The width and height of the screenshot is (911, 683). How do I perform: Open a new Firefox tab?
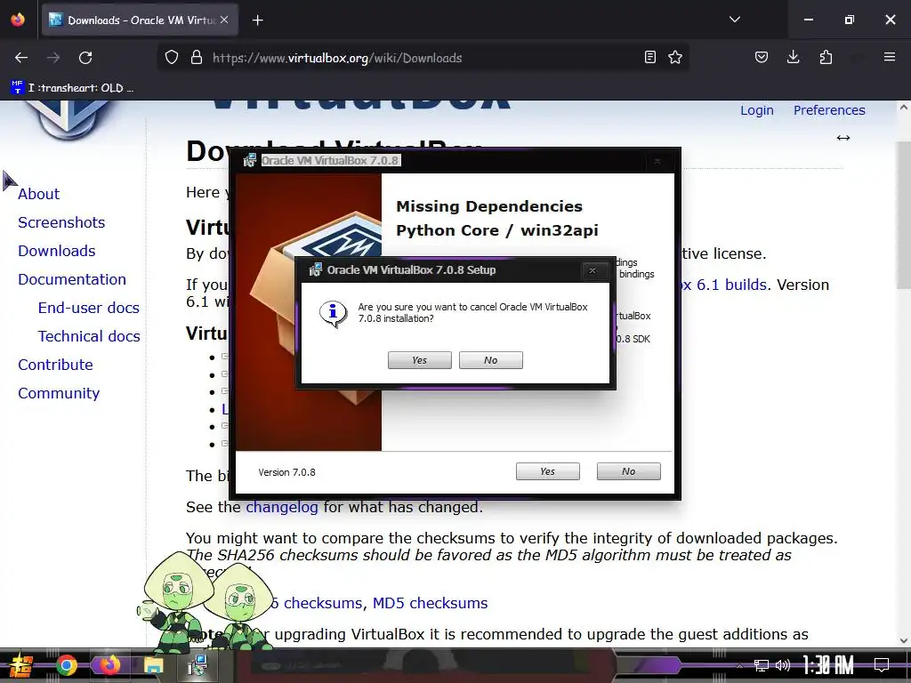coord(257,20)
